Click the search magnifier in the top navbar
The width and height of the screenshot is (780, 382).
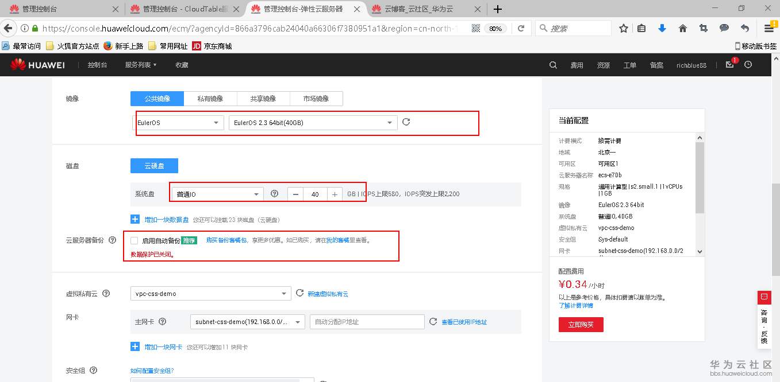point(552,65)
